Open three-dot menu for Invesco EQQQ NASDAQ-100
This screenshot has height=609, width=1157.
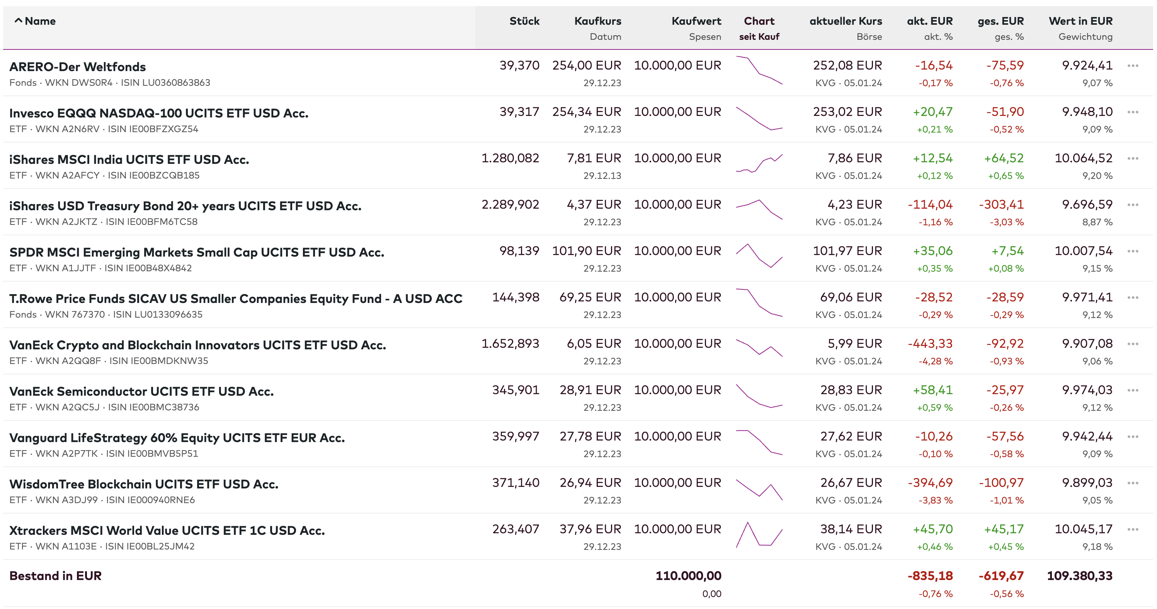pos(1132,112)
